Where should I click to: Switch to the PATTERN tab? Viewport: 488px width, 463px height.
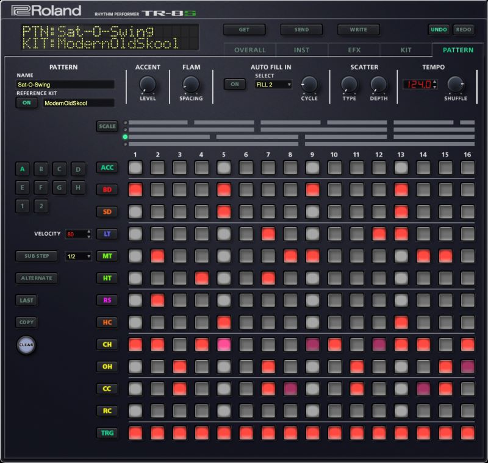(x=458, y=50)
